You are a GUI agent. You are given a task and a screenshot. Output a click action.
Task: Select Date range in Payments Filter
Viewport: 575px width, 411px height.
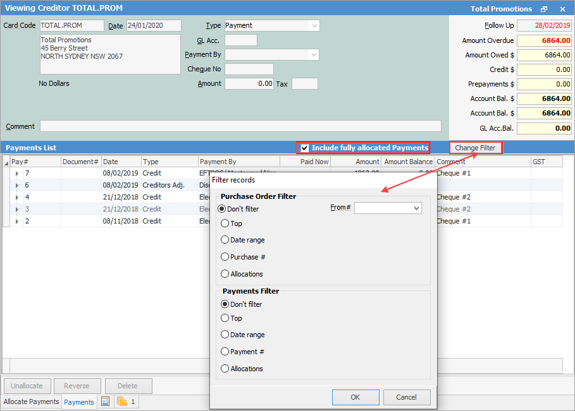point(225,335)
